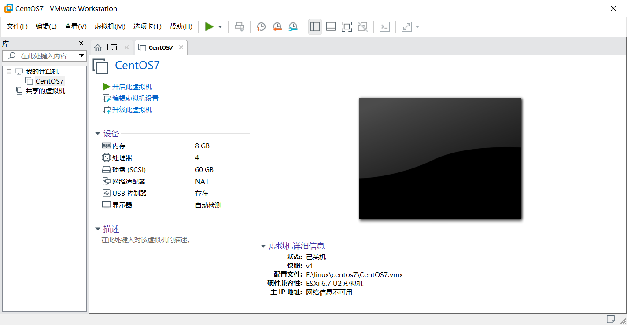Click the 网络信息不可用 IP address text
Viewport: 627px width, 325px height.
tap(329, 292)
